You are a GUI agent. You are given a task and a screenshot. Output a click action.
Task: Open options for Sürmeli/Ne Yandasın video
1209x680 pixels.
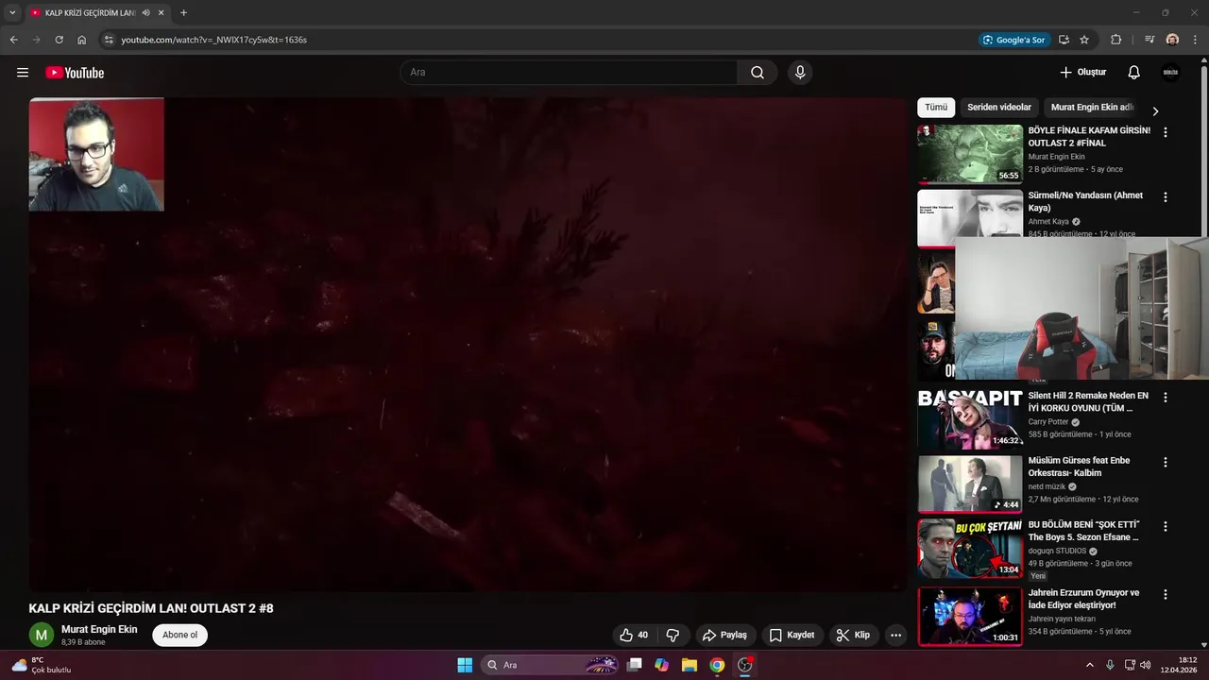click(x=1166, y=197)
